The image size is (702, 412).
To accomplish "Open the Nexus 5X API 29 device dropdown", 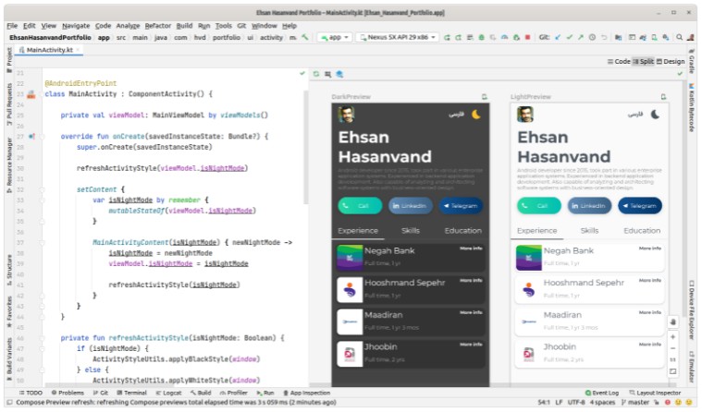I will (398, 38).
